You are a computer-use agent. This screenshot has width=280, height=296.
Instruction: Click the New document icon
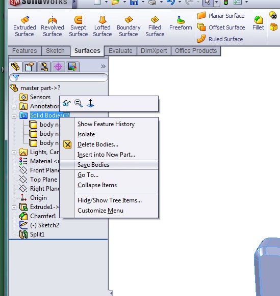pyautogui.click(x=97, y=2)
